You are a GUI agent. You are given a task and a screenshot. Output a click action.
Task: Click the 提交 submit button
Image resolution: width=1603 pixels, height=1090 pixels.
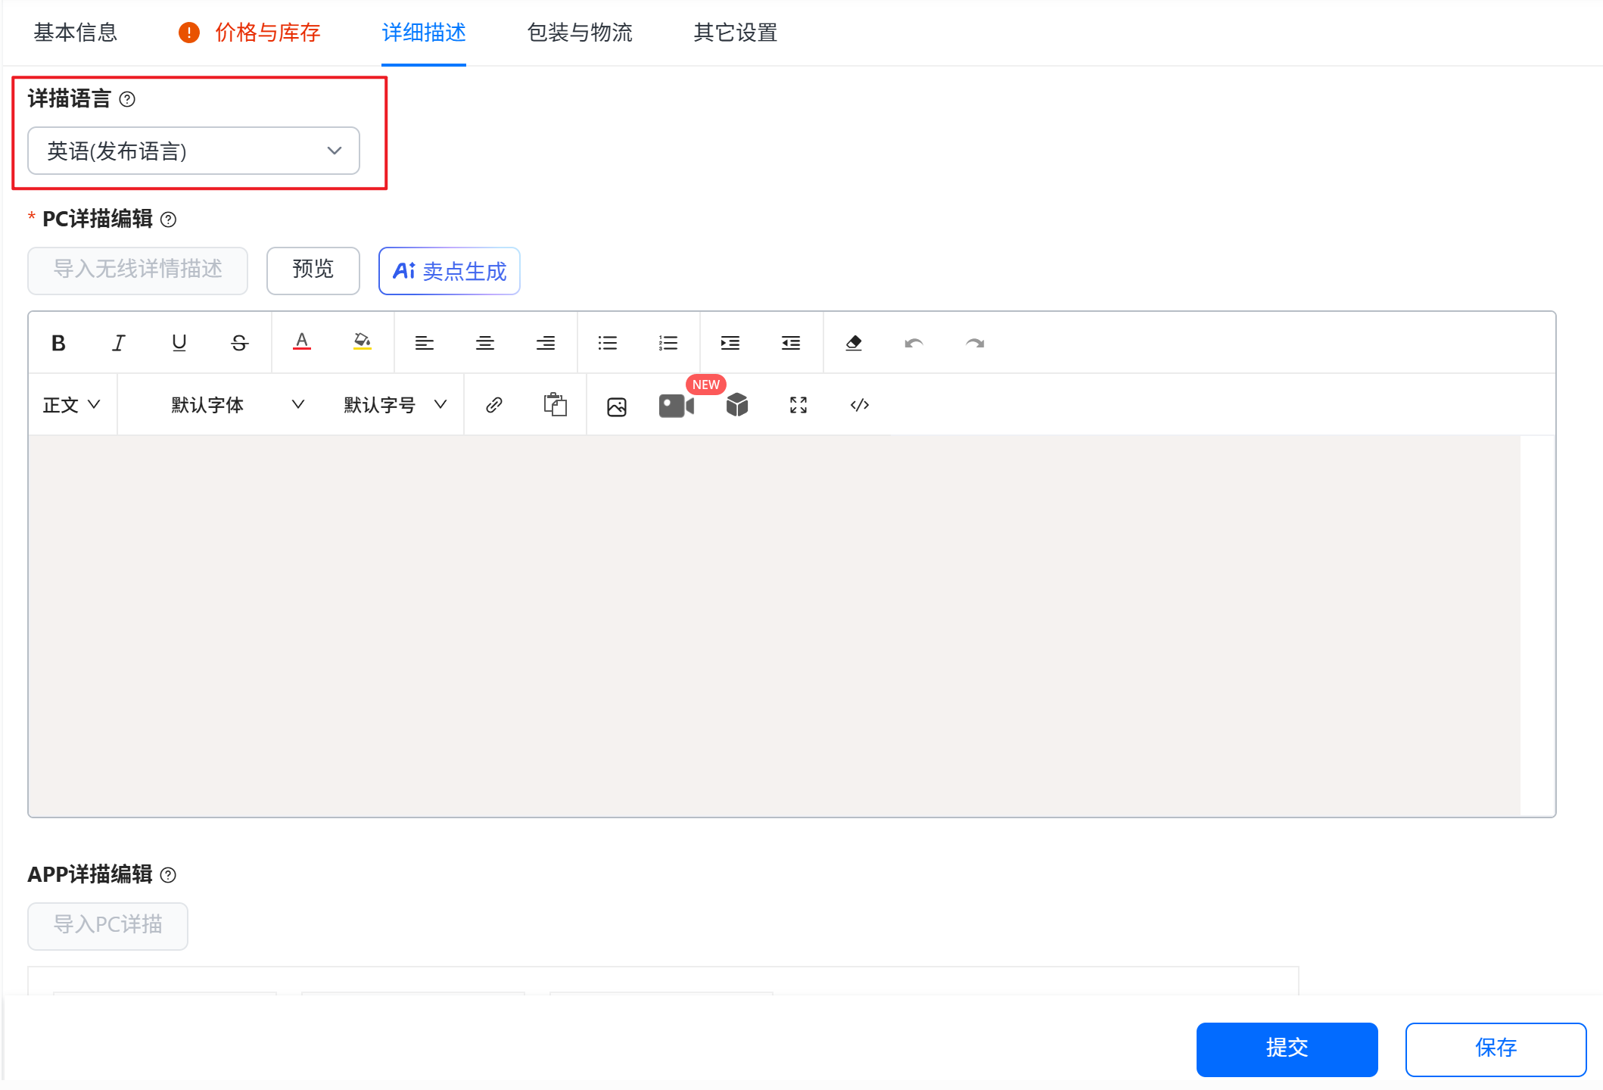click(1286, 1048)
